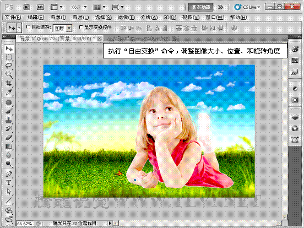Select the Crop tool
Image resolution: width=304 pixels, height=228 pixels.
click(x=9, y=83)
